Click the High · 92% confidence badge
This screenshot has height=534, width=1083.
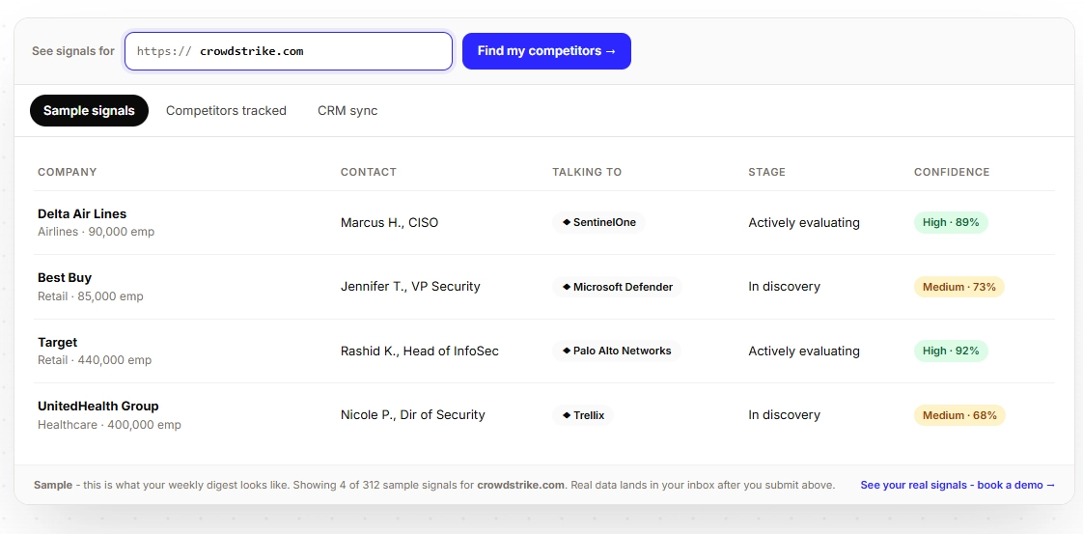951,351
